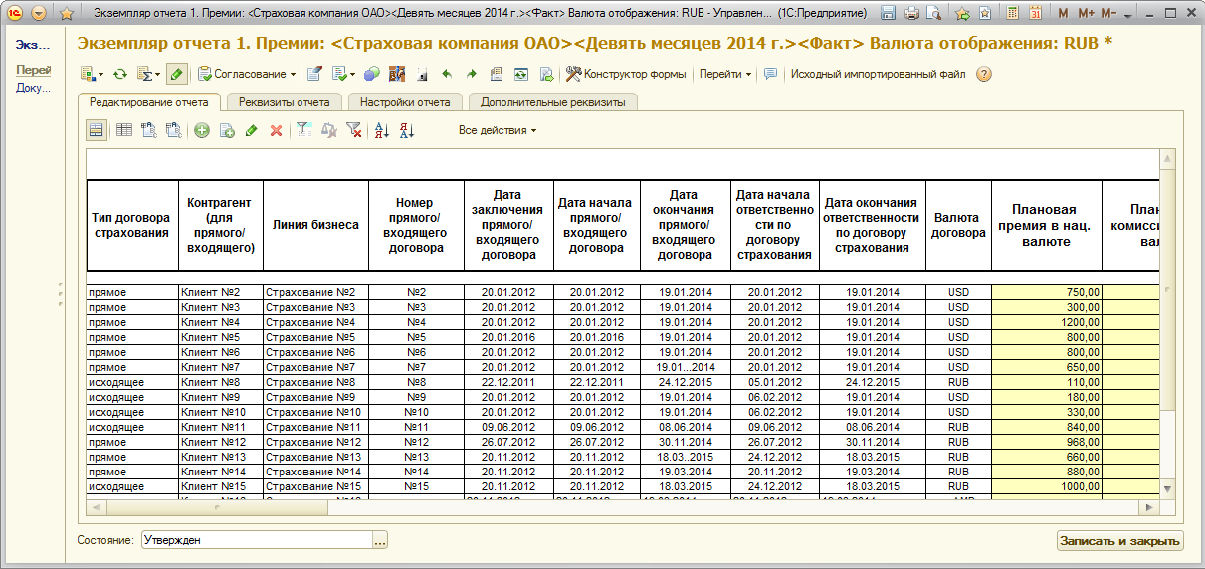
Task: Open the calendar icon in the title bar
Action: click(1035, 14)
